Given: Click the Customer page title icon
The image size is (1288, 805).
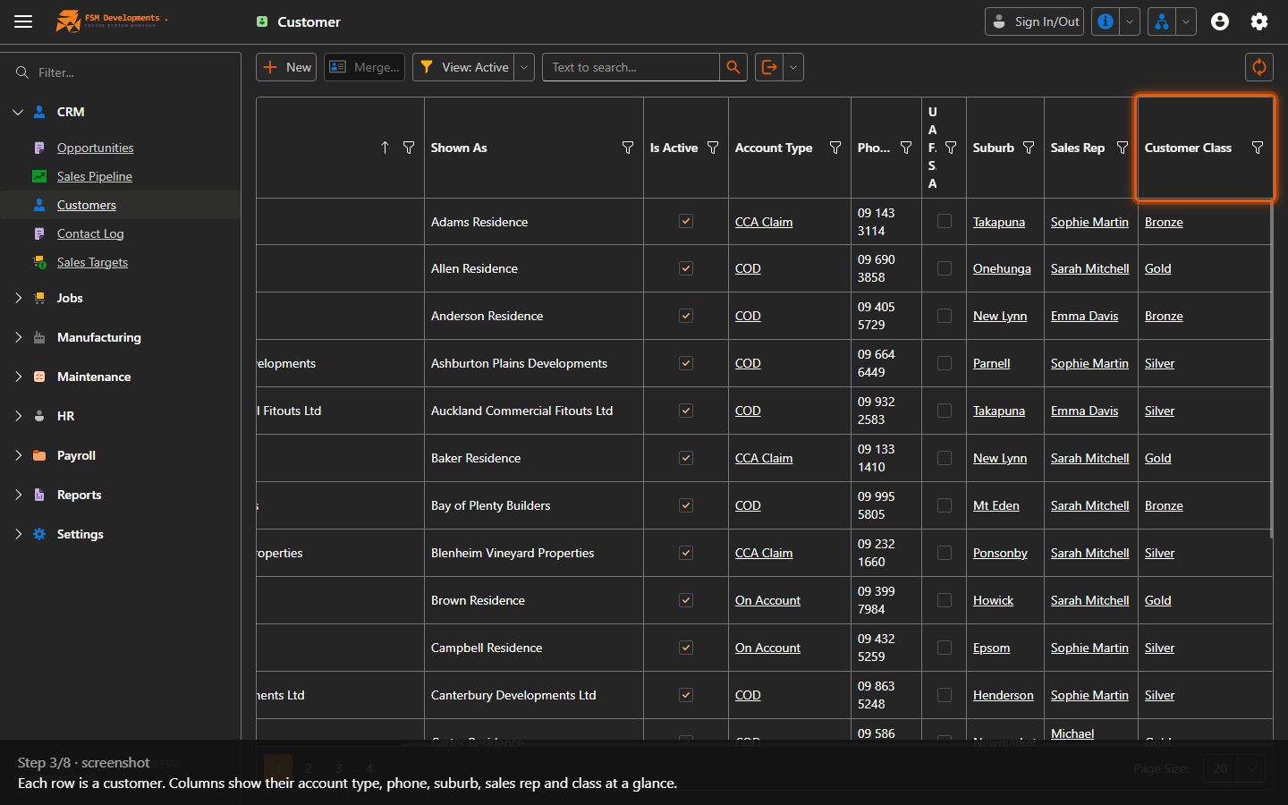Looking at the screenshot, I should tap(262, 21).
